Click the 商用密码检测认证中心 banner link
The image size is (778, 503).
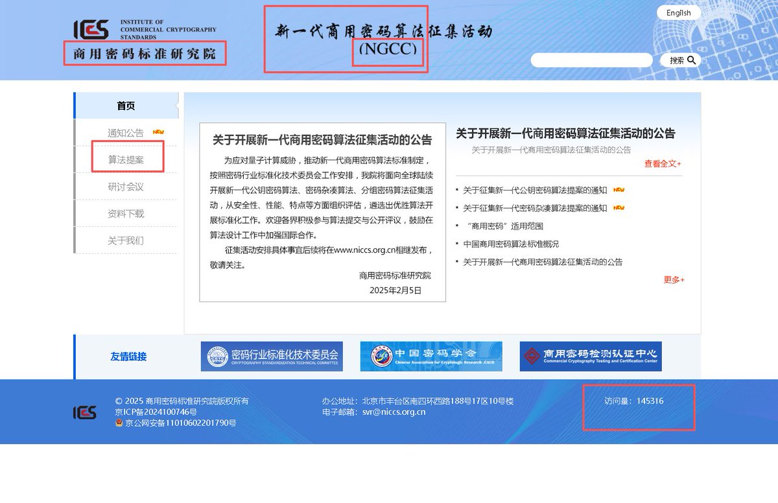[591, 357]
